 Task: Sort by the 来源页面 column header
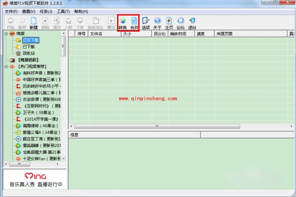(x=251, y=34)
